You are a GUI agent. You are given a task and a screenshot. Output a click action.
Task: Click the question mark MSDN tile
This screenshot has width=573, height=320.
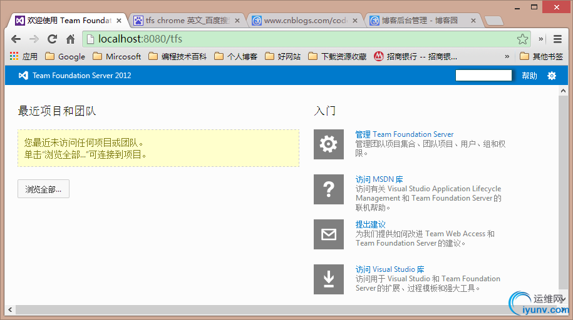click(x=329, y=189)
